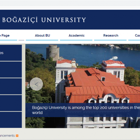Open the Research menu
This screenshot has width=140, height=140.
pos(111,36)
